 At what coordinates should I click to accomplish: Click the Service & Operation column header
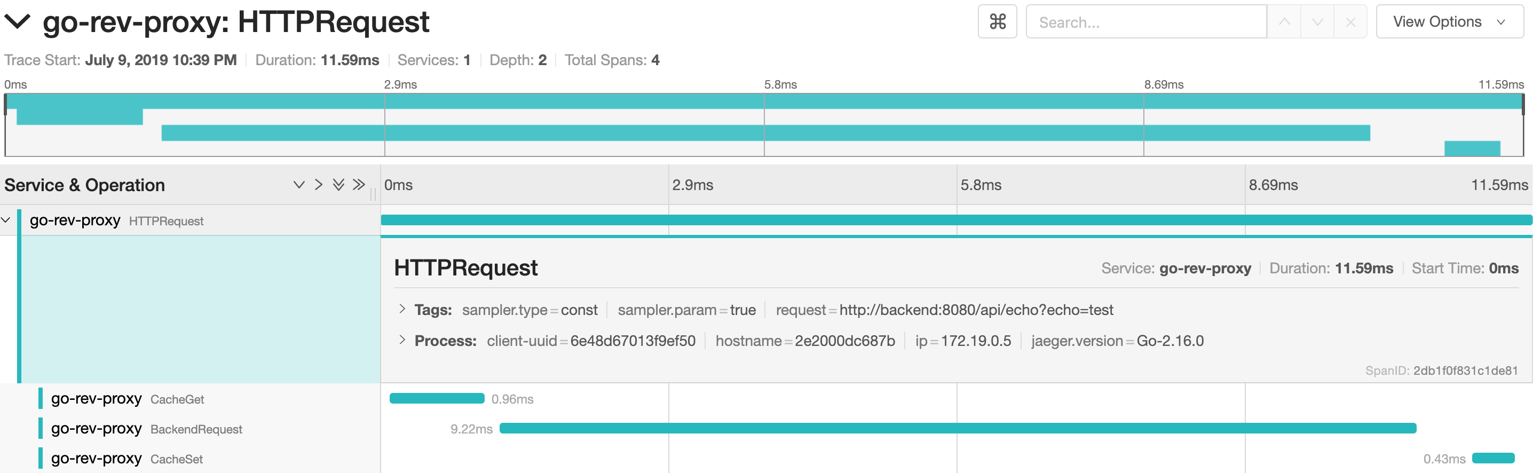pos(84,185)
